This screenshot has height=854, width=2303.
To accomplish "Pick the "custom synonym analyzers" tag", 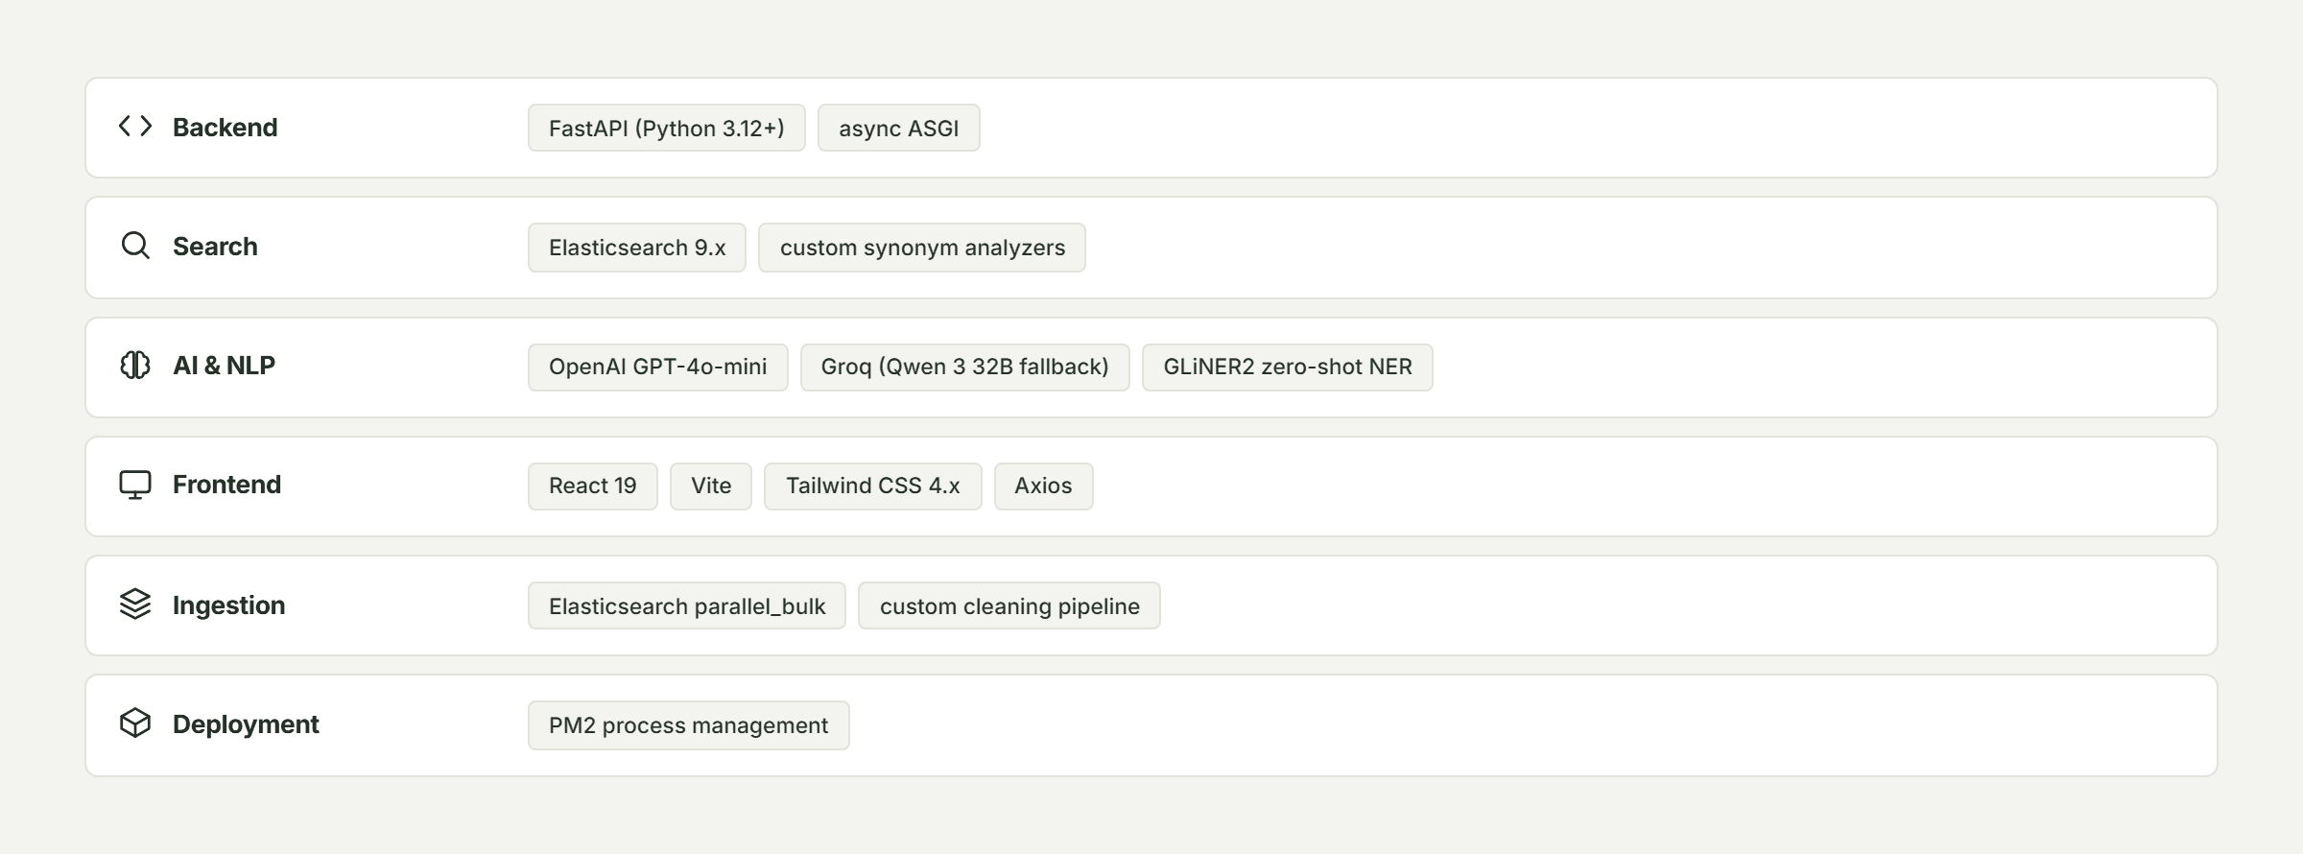I will click(x=922, y=248).
